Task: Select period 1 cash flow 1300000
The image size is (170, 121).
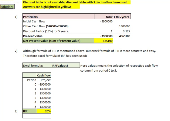Action: click(x=44, y=89)
